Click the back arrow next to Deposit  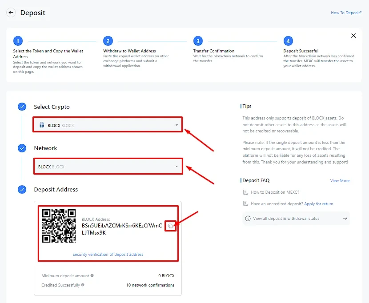tap(11, 12)
